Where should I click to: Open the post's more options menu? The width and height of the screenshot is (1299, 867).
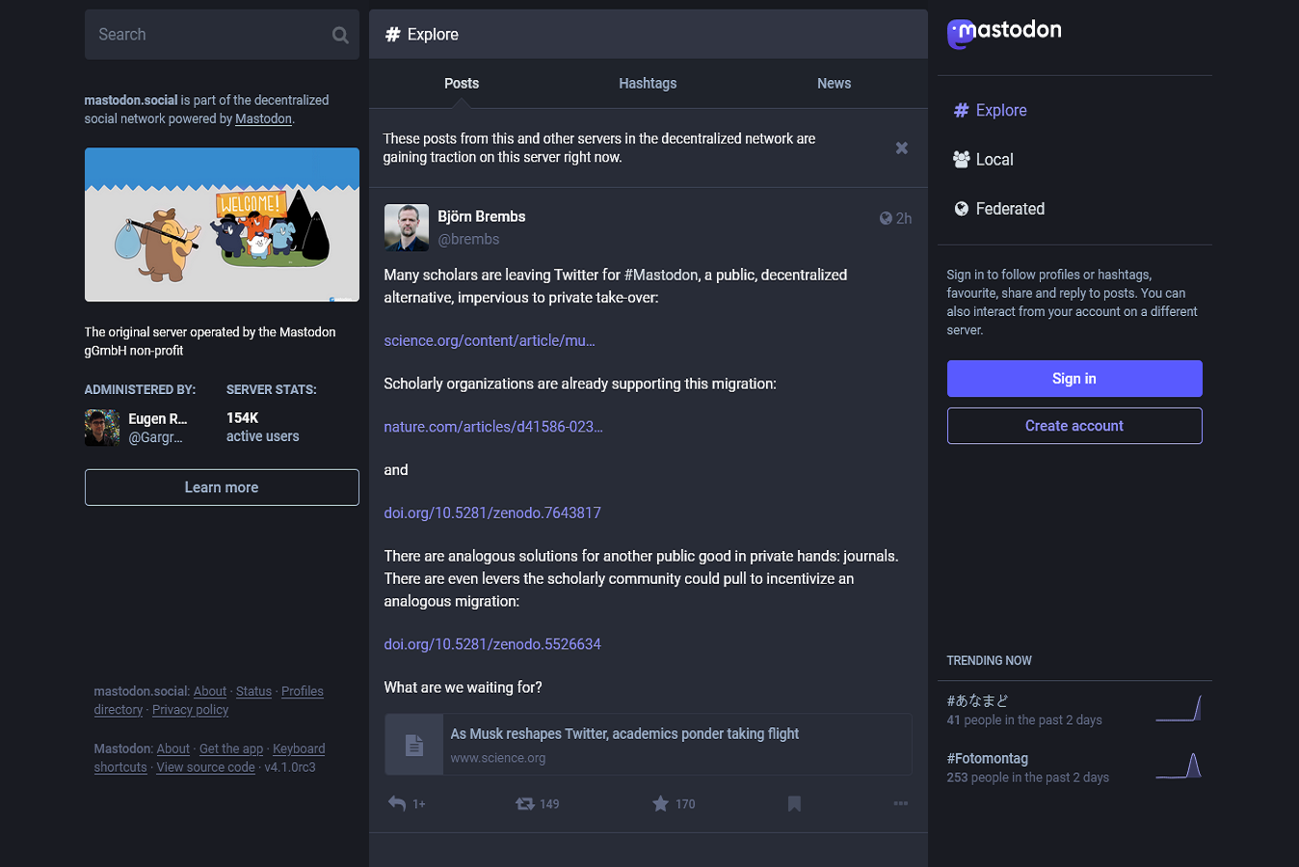click(x=901, y=803)
